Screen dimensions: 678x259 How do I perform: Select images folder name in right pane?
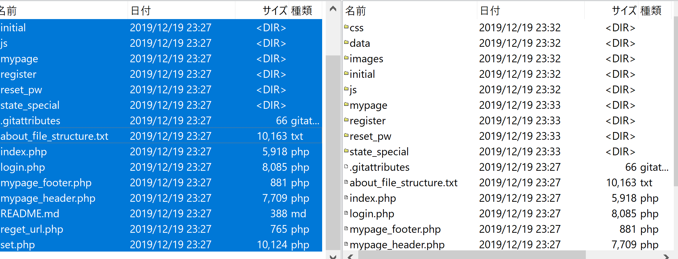pos(366,59)
